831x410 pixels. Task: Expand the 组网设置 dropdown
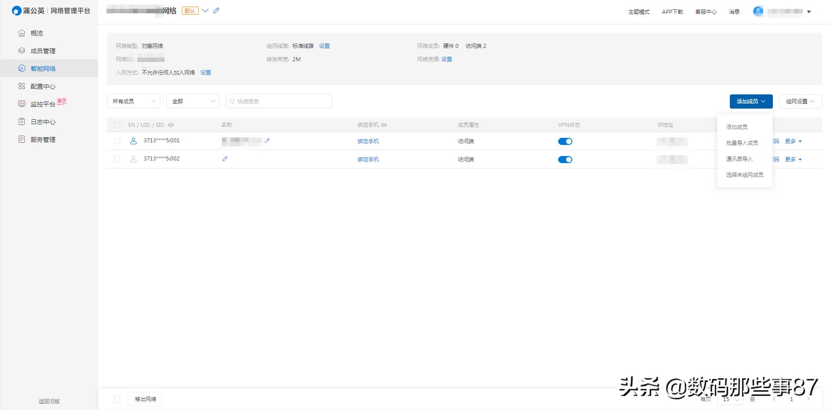[800, 101]
